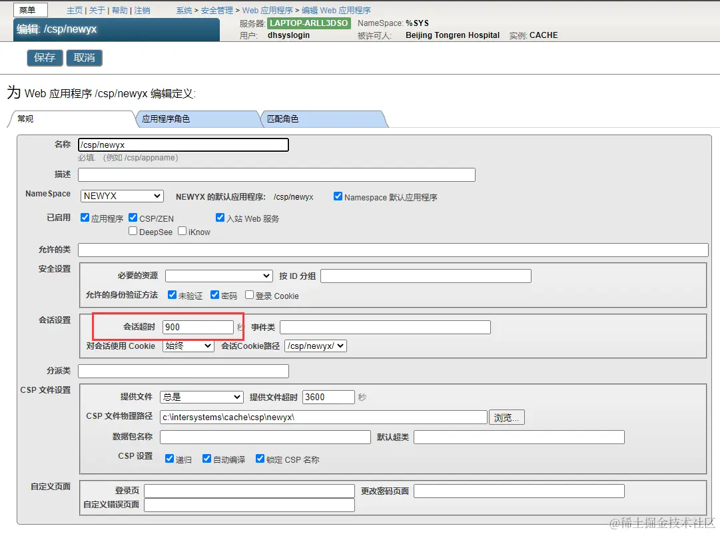Click the dhsyslogin user name
Screen dimensions: 720x534
point(289,35)
